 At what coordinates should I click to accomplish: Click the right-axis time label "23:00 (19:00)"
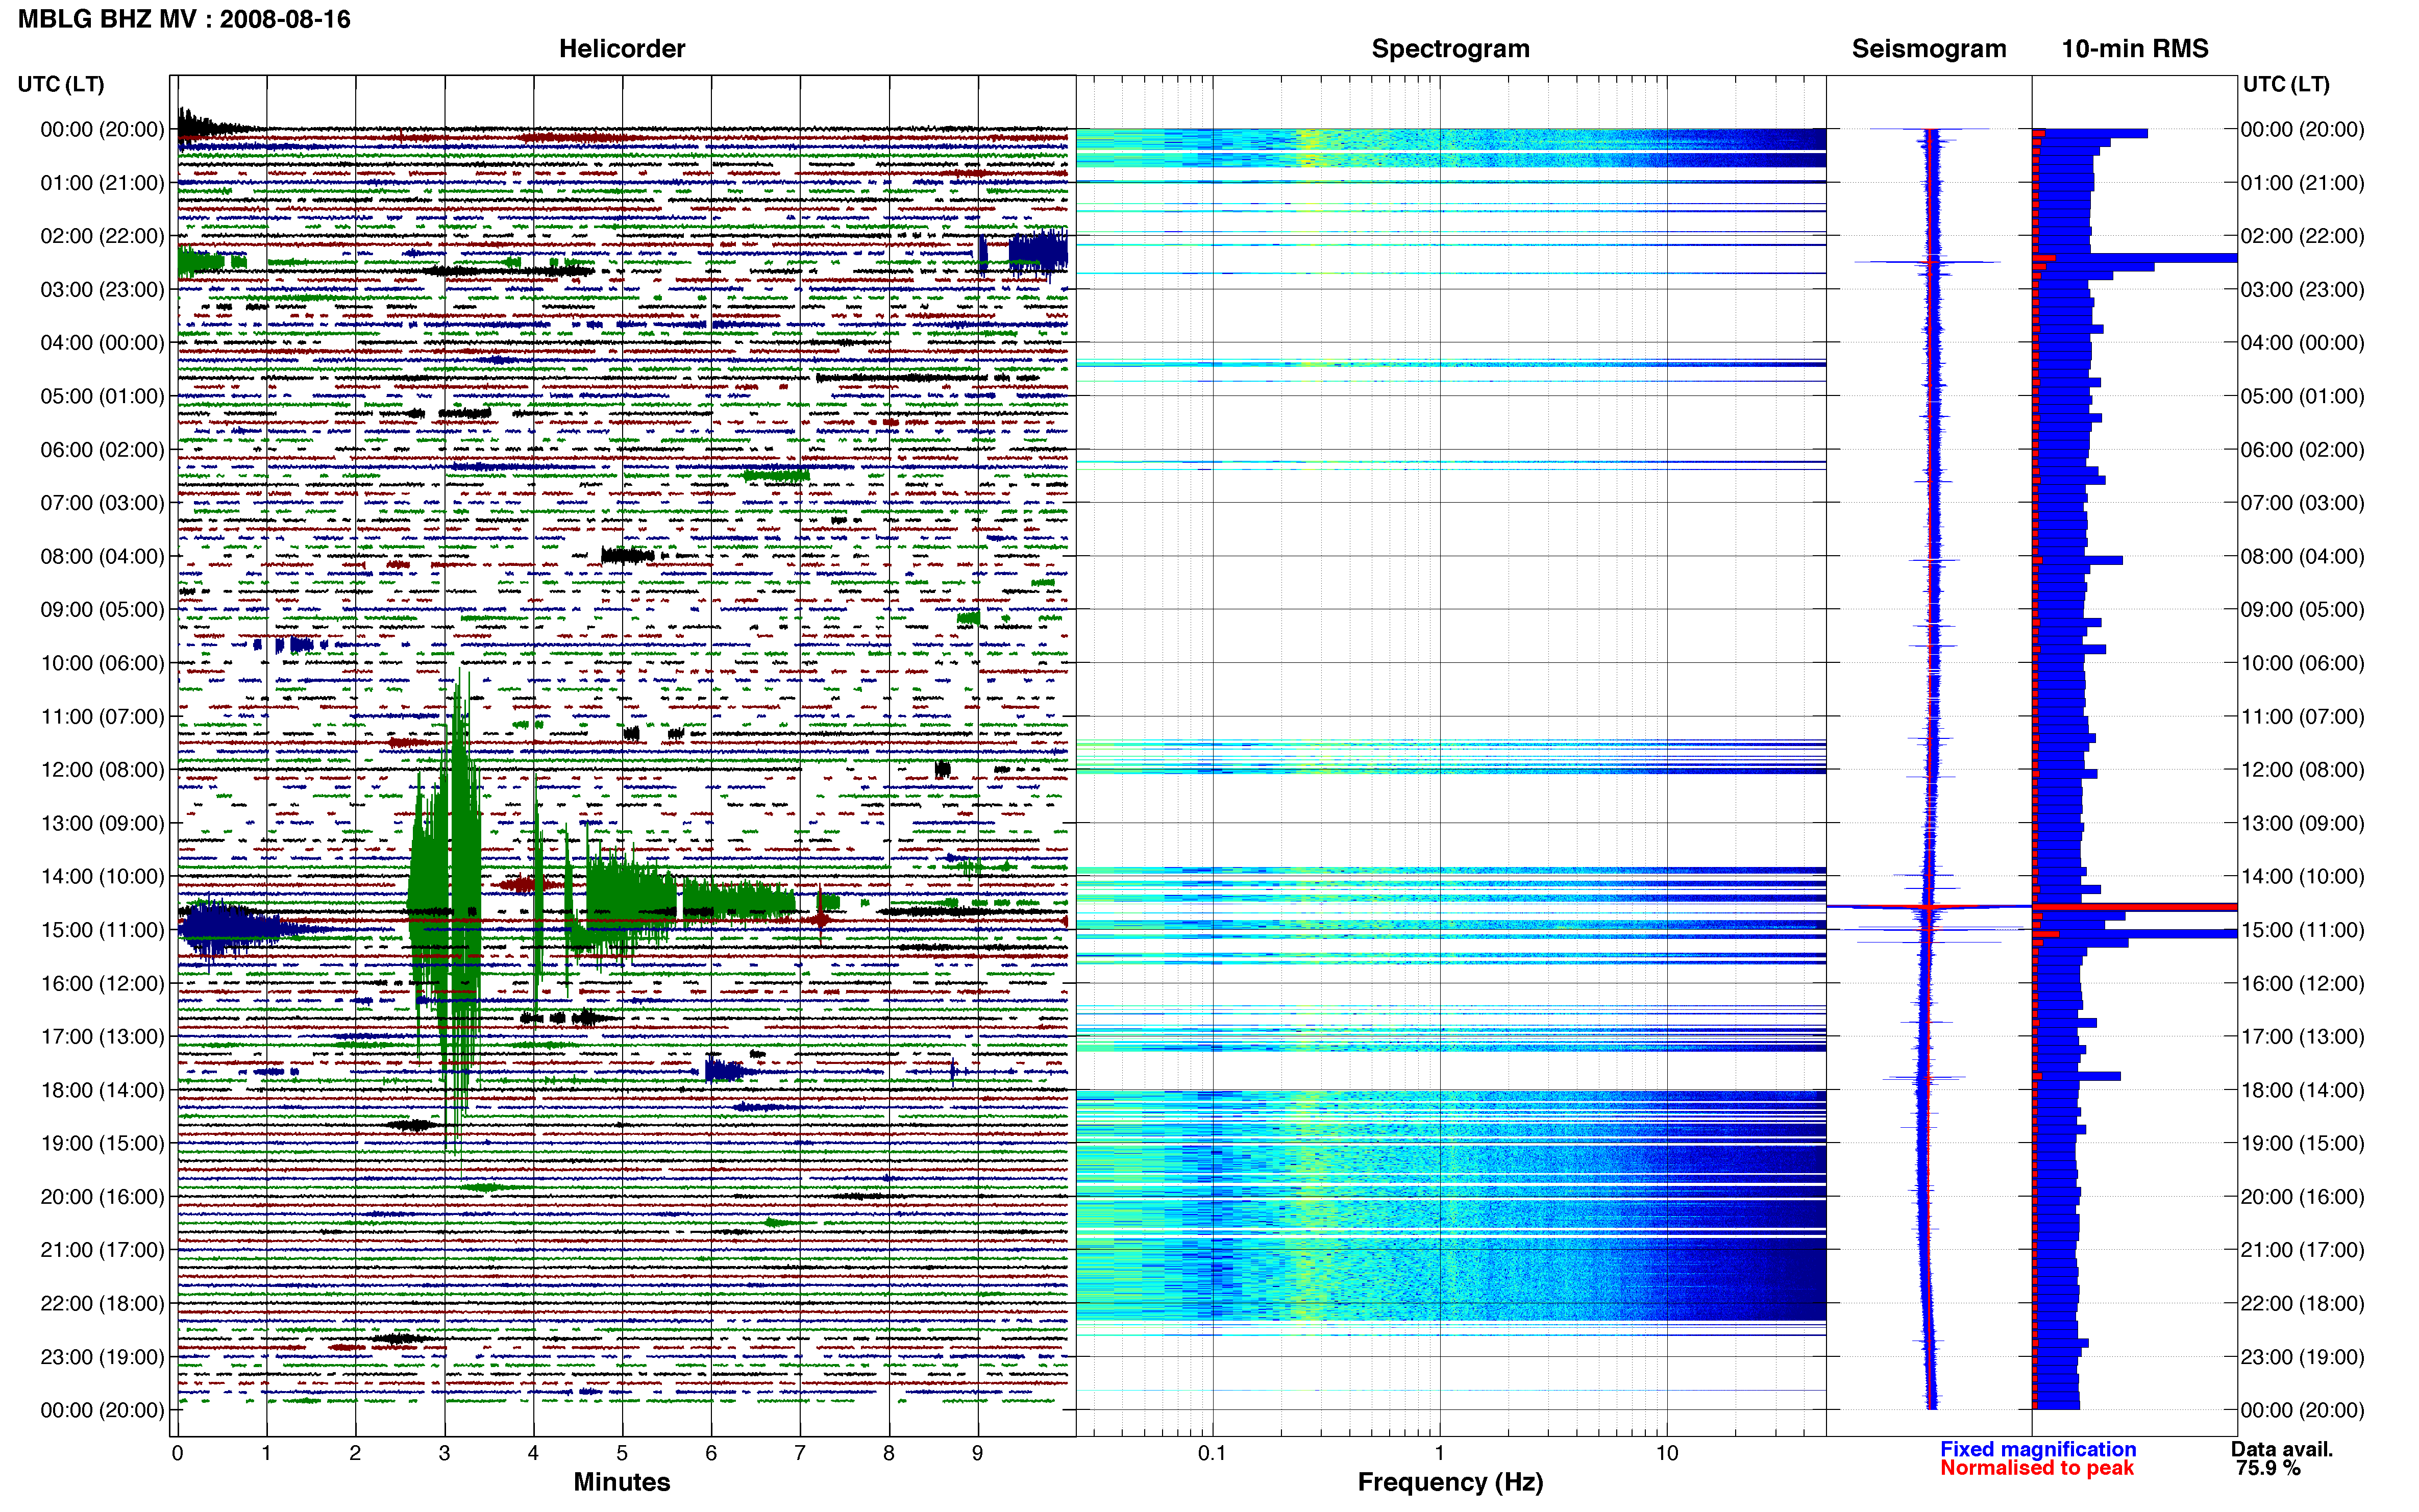pyautogui.click(x=2302, y=1357)
